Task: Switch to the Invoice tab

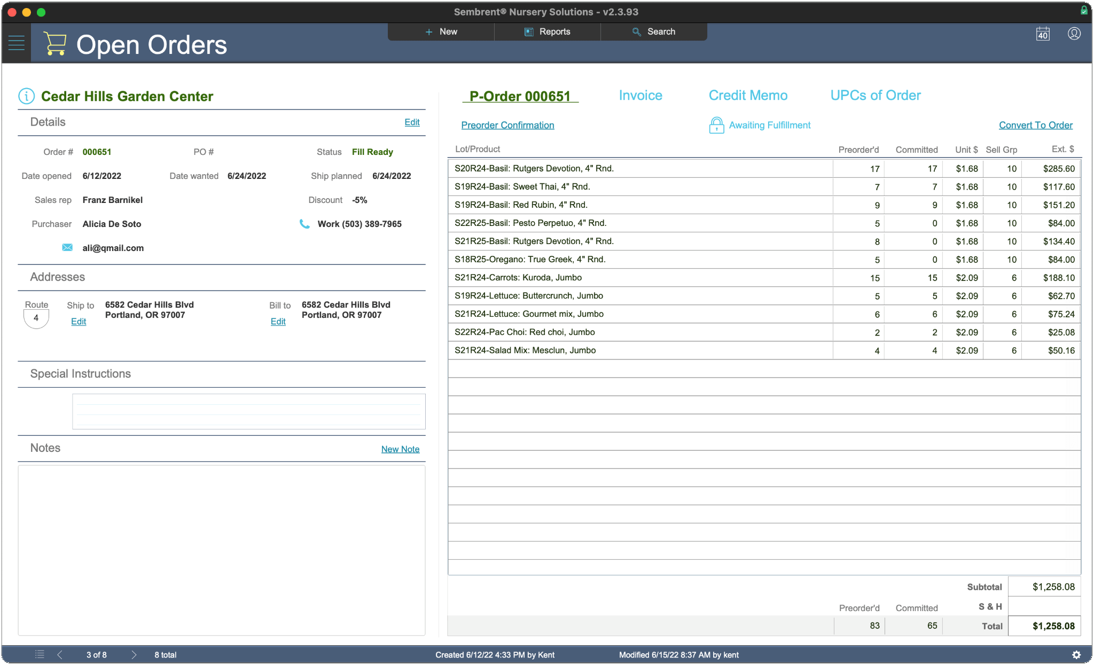Action: (640, 96)
